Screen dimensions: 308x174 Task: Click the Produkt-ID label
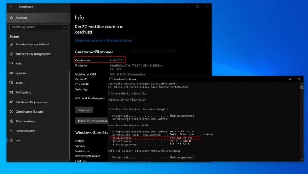coord(82,84)
